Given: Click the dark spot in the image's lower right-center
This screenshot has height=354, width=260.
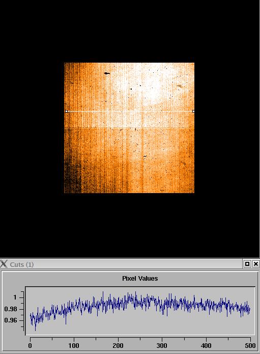Looking at the screenshot, I should 145,156.
